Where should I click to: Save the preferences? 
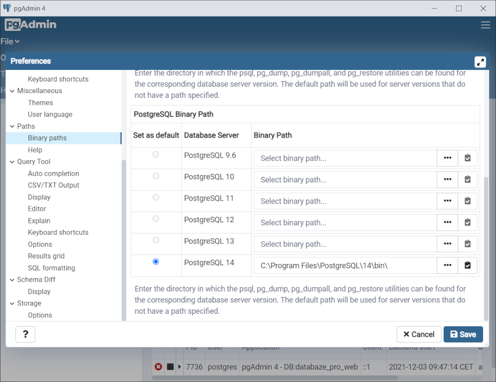pos(463,334)
